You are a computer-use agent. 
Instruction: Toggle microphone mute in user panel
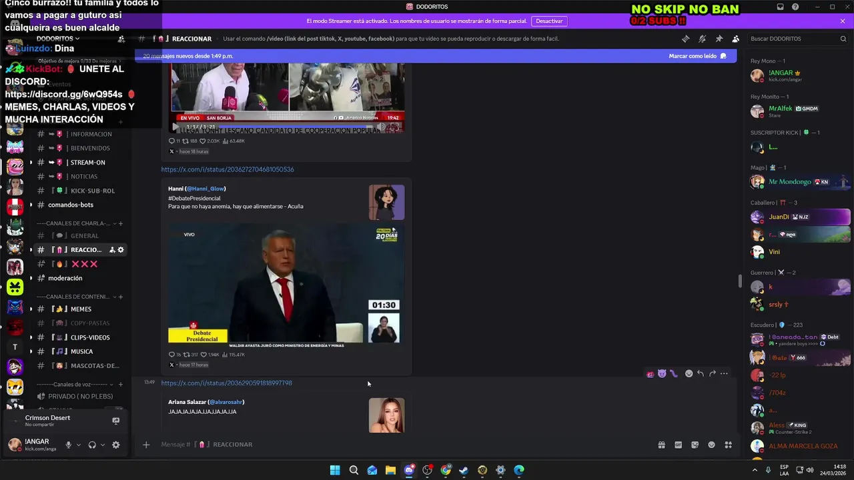(x=68, y=445)
